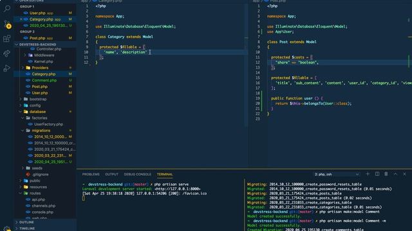The image size is (412, 231).
Task: Open the Run and Debug view
Action: 7,68
